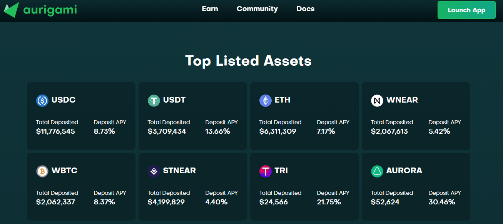Click the AURORA triangle icon
Image resolution: width=503 pixels, height=224 pixels.
[x=377, y=171]
